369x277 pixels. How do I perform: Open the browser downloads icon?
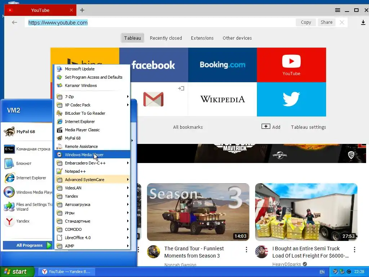tap(363, 22)
